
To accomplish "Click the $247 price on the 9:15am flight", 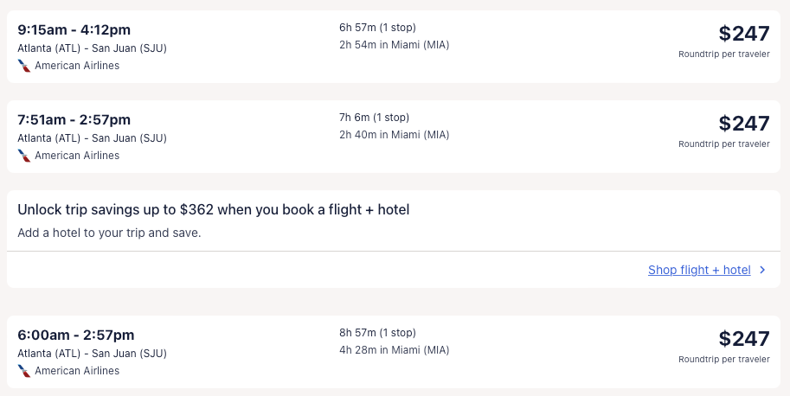I will click(x=743, y=34).
